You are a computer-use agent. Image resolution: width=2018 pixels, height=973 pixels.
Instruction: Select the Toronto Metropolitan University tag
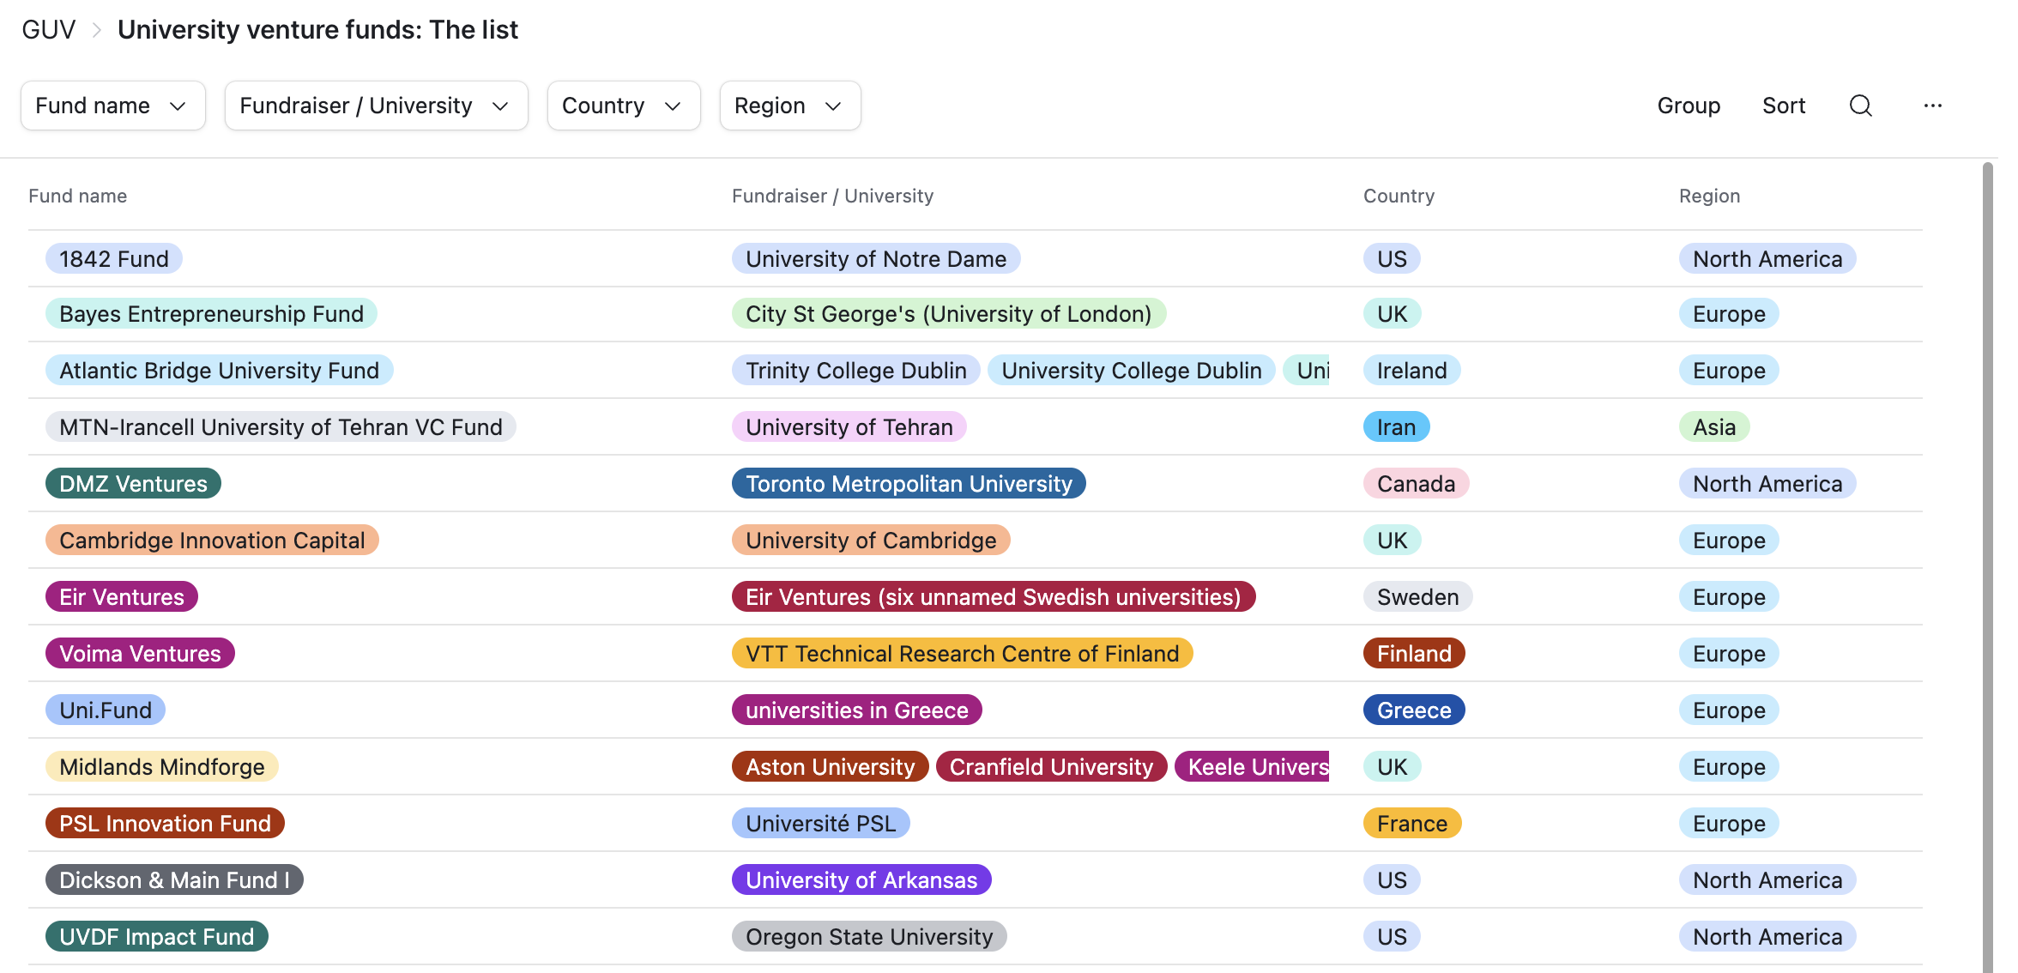point(909,483)
